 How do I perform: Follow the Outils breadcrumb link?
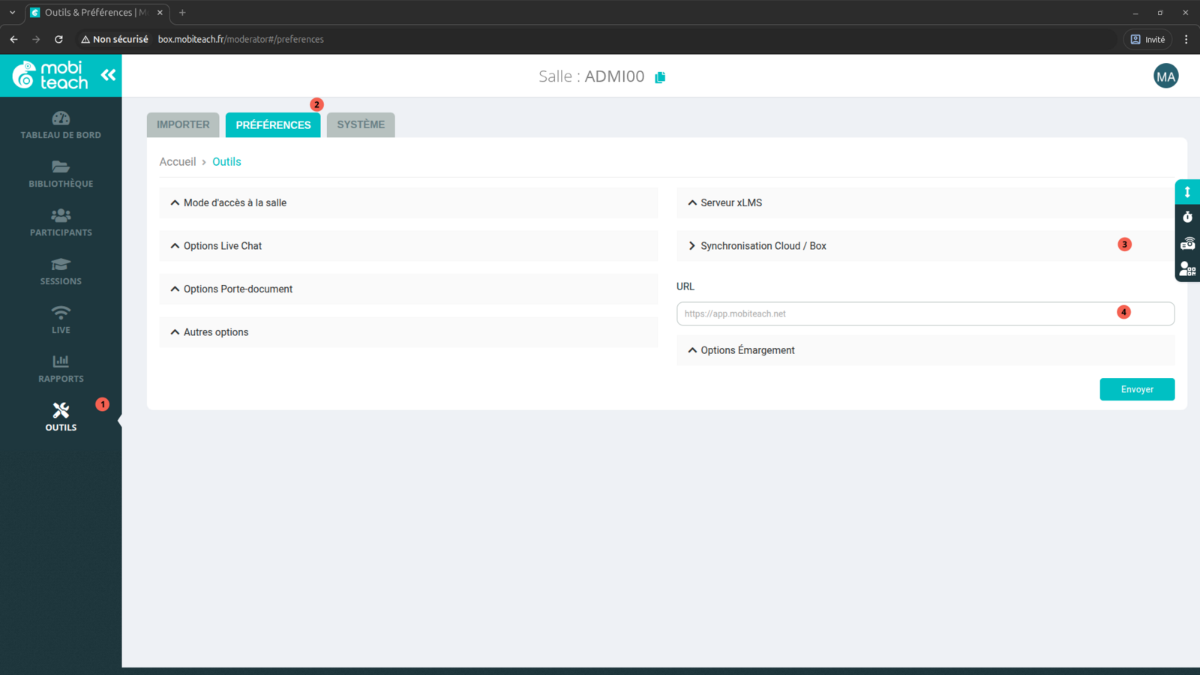coord(226,162)
